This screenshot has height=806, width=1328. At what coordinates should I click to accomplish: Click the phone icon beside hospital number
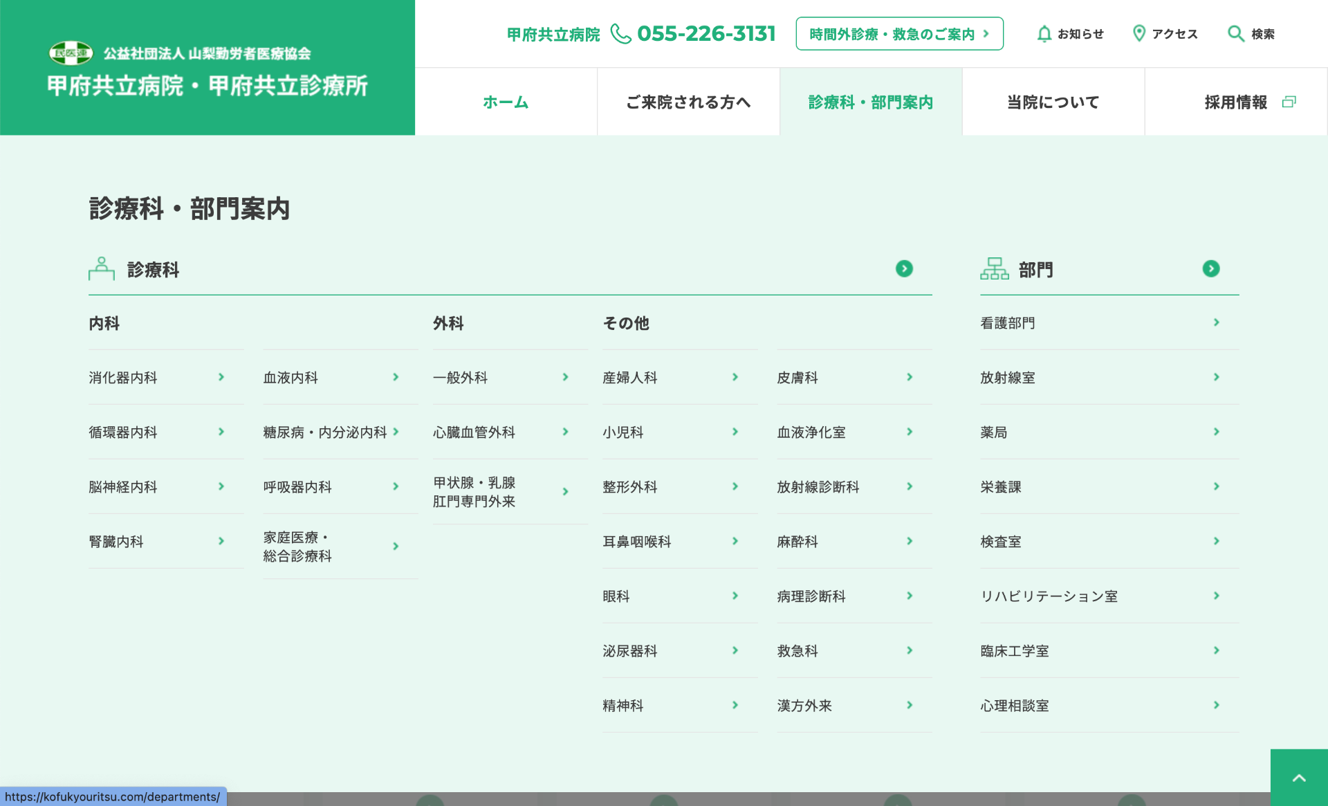click(x=620, y=34)
